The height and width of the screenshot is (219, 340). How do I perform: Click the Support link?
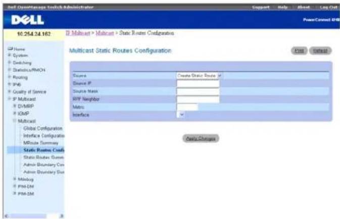point(261,7)
